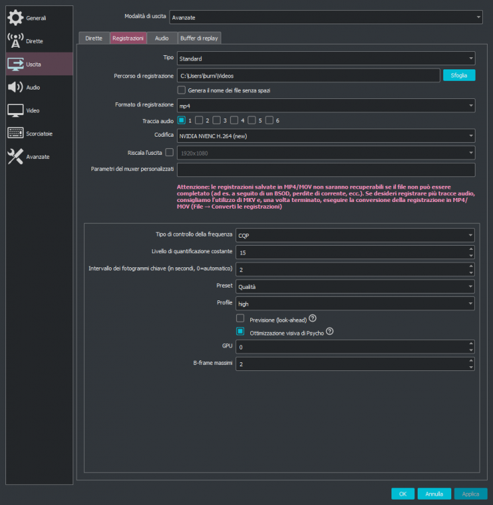Open the Video monitor icon section
The height and width of the screenshot is (505, 493).
[15, 110]
